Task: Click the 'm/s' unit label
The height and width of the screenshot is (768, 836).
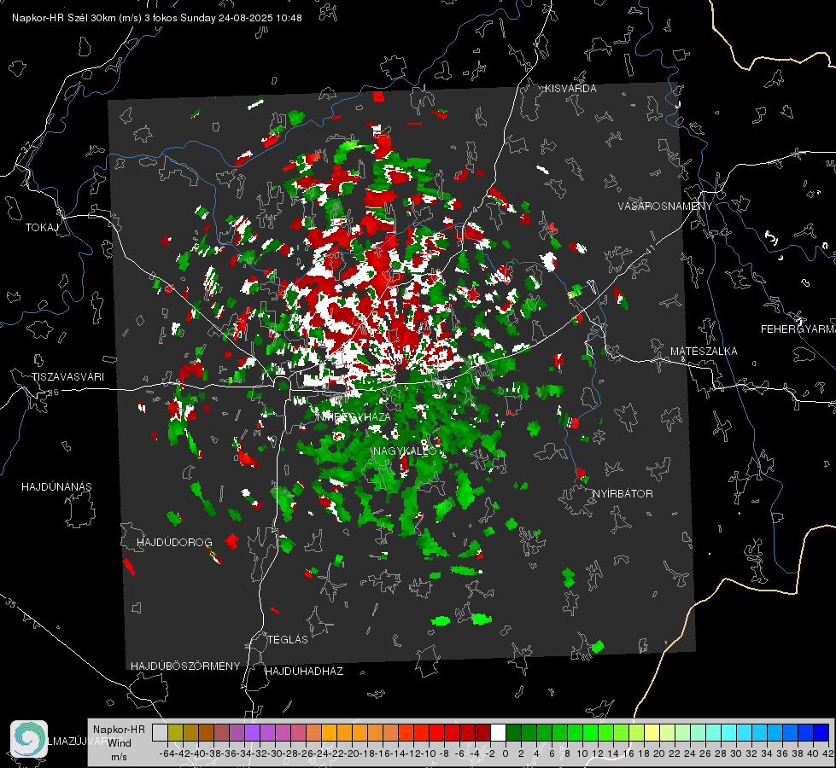Action: pyautogui.click(x=119, y=757)
